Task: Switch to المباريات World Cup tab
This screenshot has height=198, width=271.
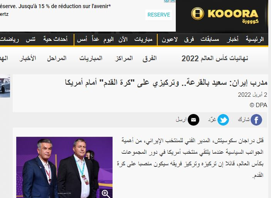Action: [x=91, y=59]
